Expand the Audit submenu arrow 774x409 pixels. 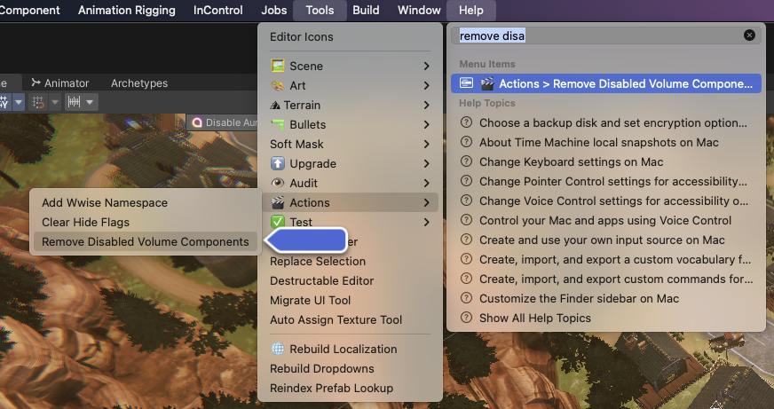click(x=426, y=183)
